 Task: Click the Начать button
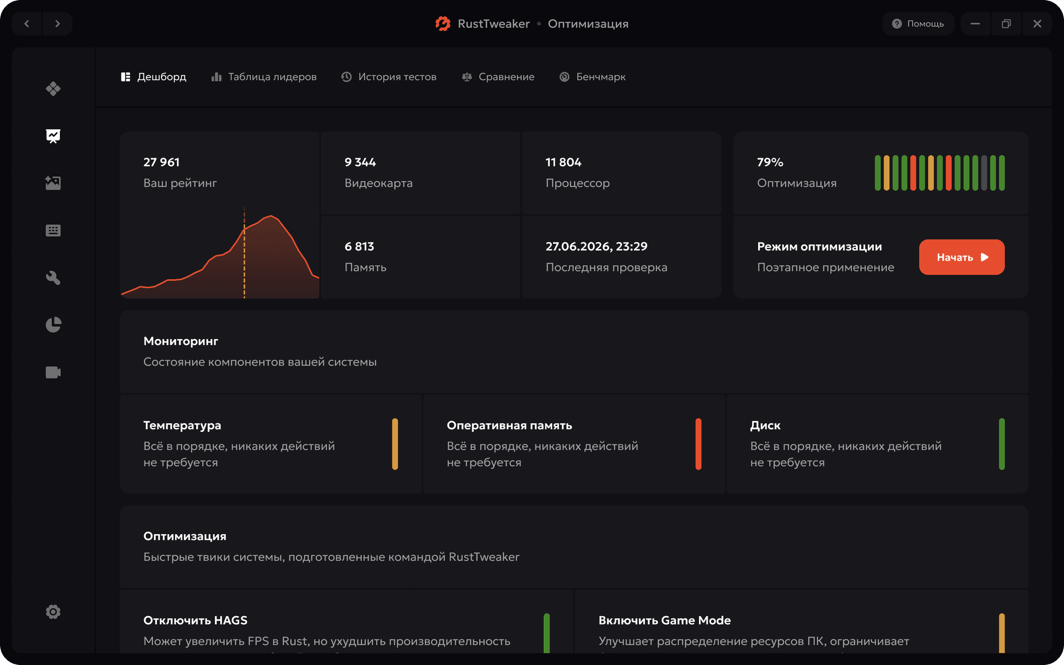(961, 257)
